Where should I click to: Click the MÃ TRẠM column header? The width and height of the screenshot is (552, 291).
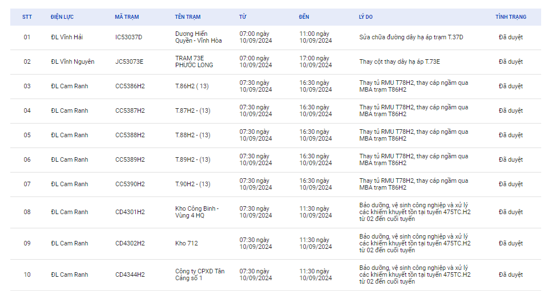127,17
